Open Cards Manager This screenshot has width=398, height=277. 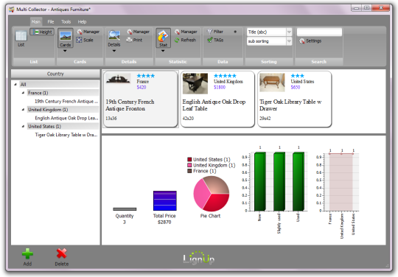coord(88,32)
